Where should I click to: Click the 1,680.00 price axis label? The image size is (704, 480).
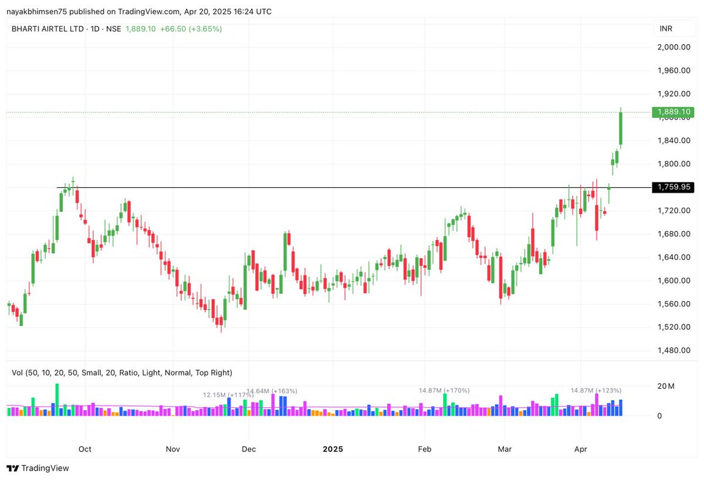(673, 234)
